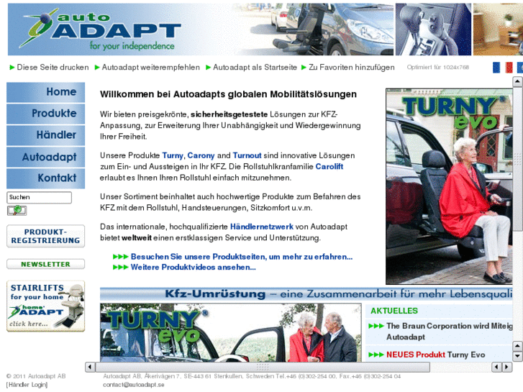
Task: Click Autoadapt als Startseite link
Action: [255, 68]
